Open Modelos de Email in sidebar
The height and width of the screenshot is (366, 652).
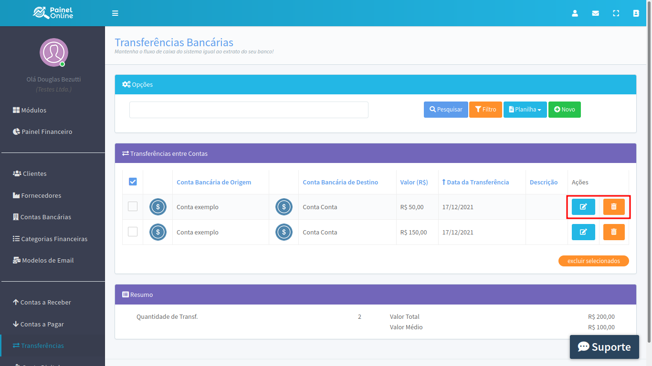click(43, 260)
